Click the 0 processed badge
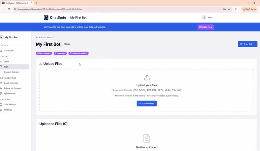 point(60,53)
